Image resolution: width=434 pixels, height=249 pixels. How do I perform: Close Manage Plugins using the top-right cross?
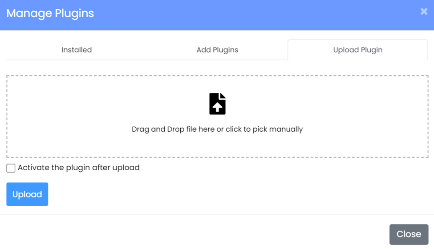(424, 12)
